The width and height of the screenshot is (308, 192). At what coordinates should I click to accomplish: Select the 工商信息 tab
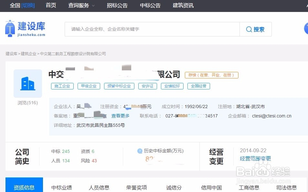pos(249,188)
